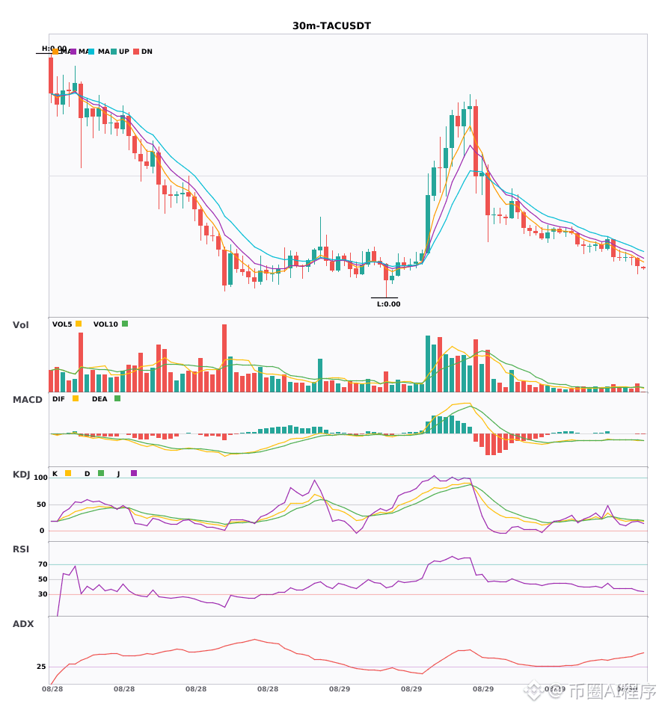Click the red DN legend swatch
This screenshot has width=662, height=710.
tap(136, 52)
